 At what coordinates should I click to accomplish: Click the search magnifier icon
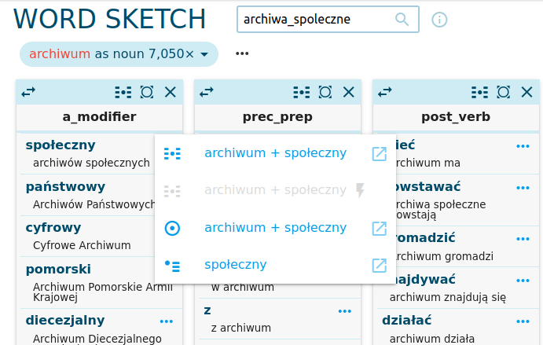point(402,20)
